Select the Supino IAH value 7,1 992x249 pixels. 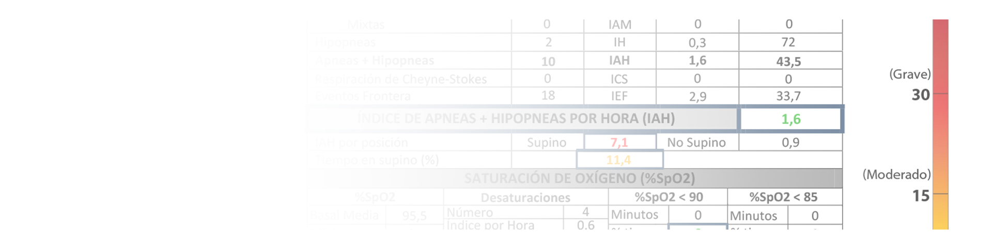pyautogui.click(x=619, y=143)
